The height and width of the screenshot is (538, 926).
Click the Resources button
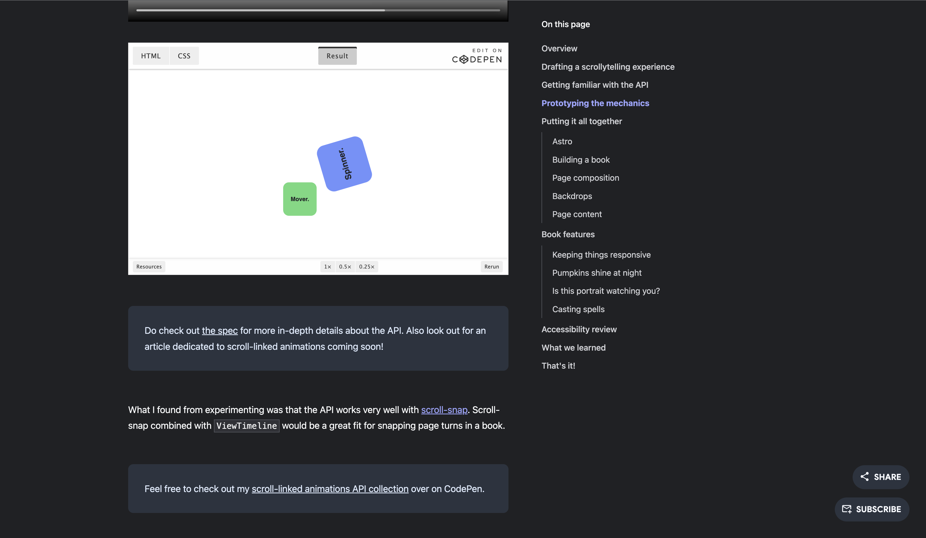[149, 267]
